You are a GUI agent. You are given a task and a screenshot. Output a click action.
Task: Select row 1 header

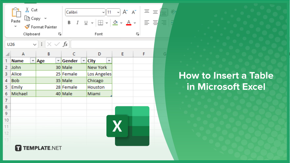click(x=6, y=61)
